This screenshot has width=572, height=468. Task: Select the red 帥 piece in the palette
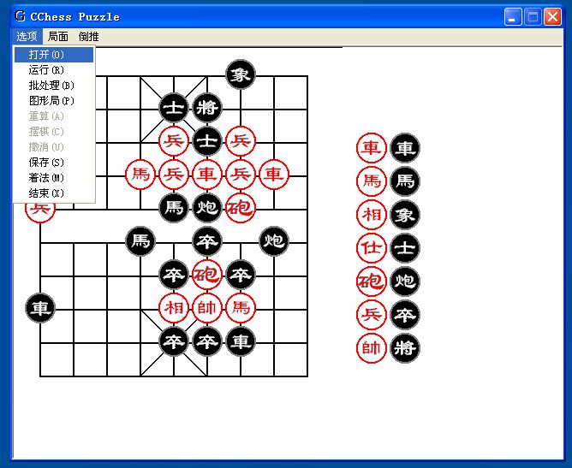[x=371, y=348]
